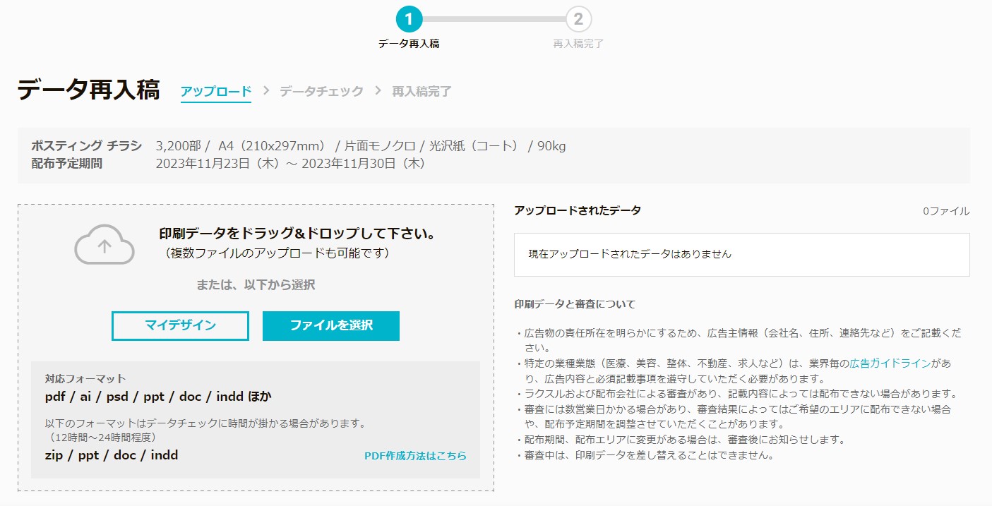The image size is (992, 506).
Task: Click the cloud upload icon
Action: (x=104, y=244)
